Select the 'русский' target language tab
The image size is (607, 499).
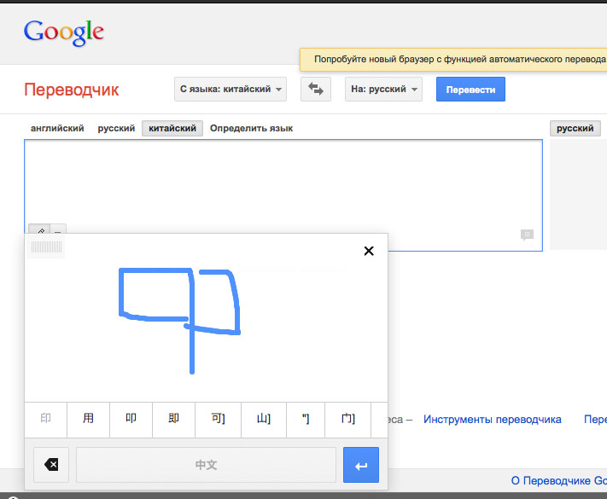coord(575,128)
